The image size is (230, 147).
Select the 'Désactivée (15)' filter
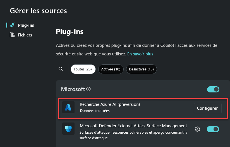[142, 69]
